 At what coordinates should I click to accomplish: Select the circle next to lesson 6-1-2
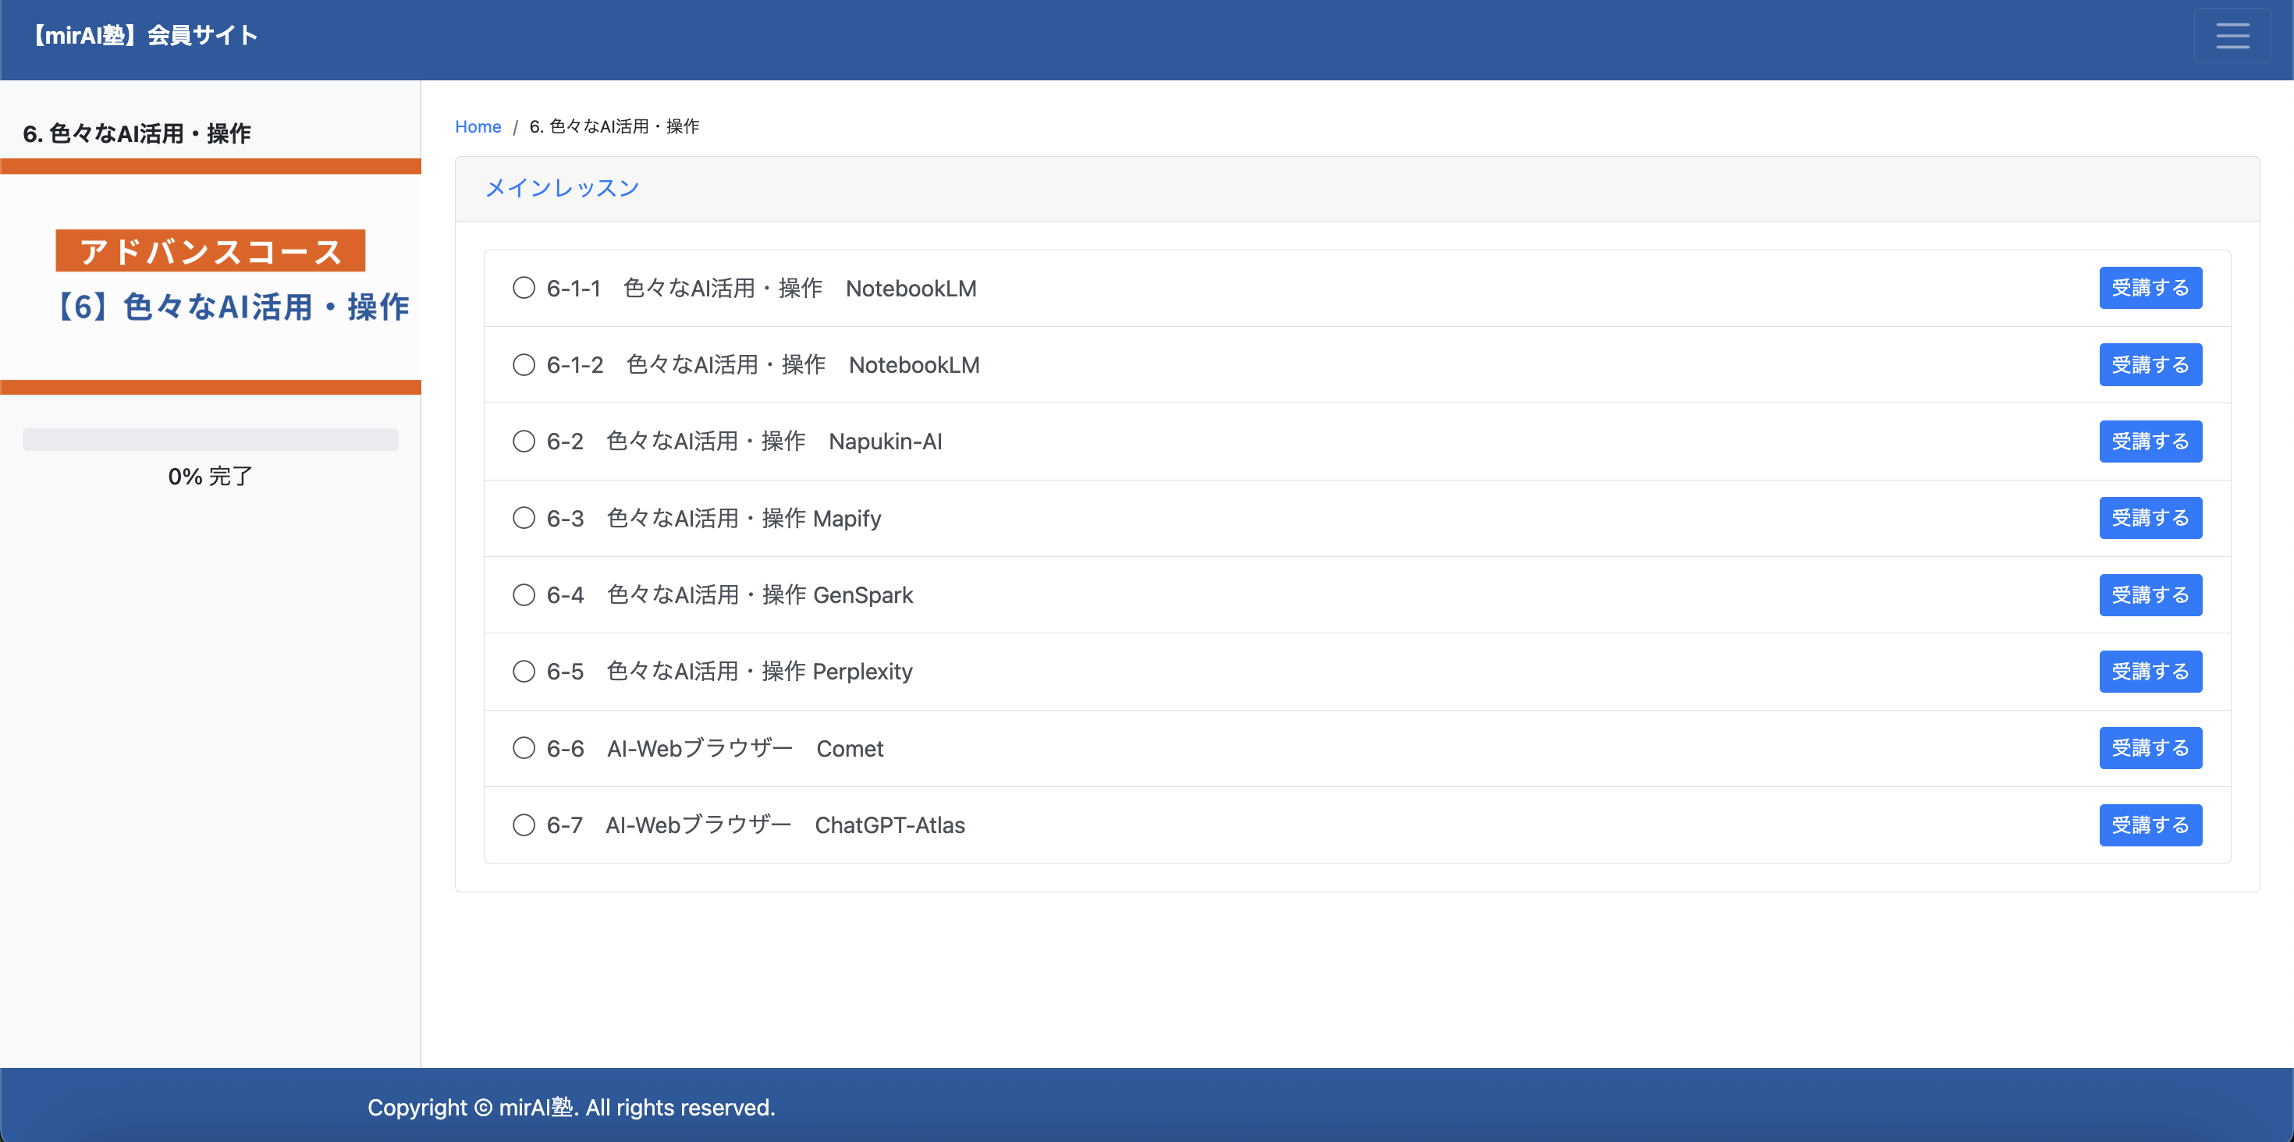(x=523, y=364)
